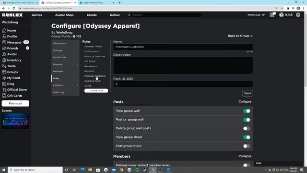Bookmark the page with the star icon
307x173 pixels.
(282, 8)
